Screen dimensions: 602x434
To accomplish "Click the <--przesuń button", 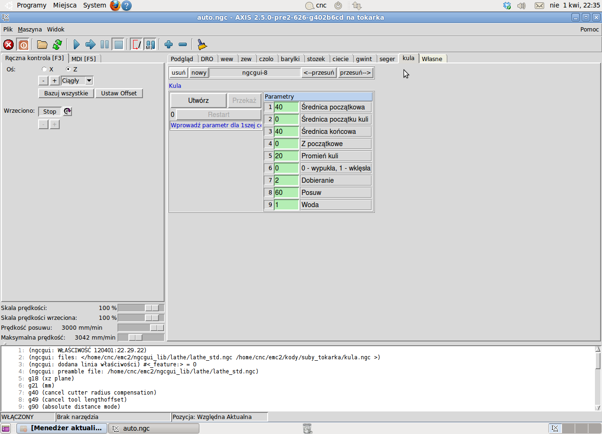I will pyautogui.click(x=319, y=73).
